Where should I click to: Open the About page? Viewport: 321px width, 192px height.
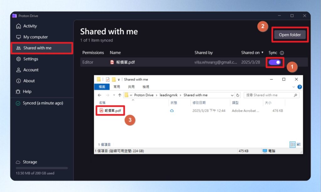[26, 81]
